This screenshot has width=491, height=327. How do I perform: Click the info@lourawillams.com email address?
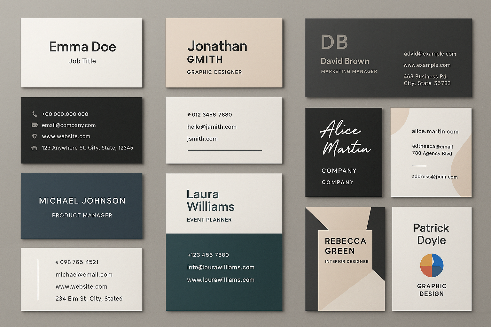click(221, 267)
